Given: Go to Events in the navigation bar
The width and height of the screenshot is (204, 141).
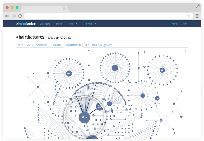Looking at the screenshot, I should coord(59,24).
